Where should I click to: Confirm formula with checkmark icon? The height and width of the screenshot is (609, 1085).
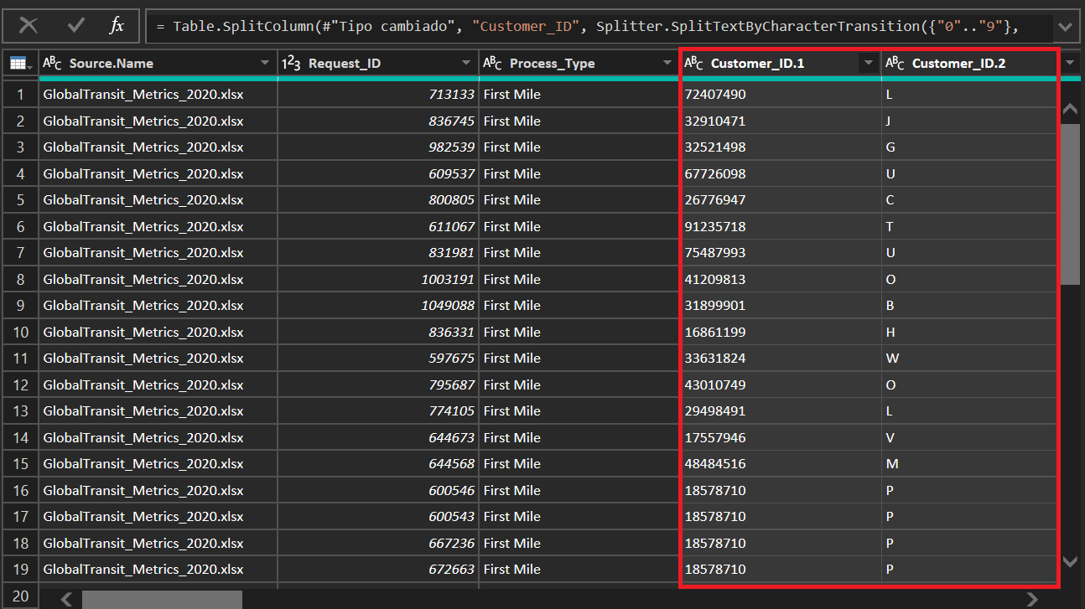pyautogui.click(x=76, y=26)
